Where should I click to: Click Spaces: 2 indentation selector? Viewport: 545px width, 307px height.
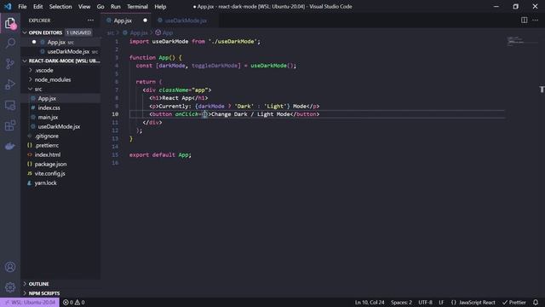[x=401, y=302]
